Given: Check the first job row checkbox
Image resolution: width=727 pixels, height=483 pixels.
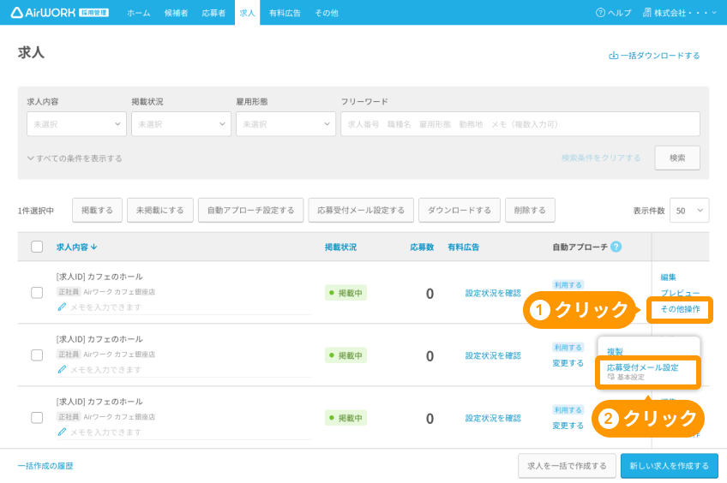Looking at the screenshot, I should pyautogui.click(x=37, y=293).
